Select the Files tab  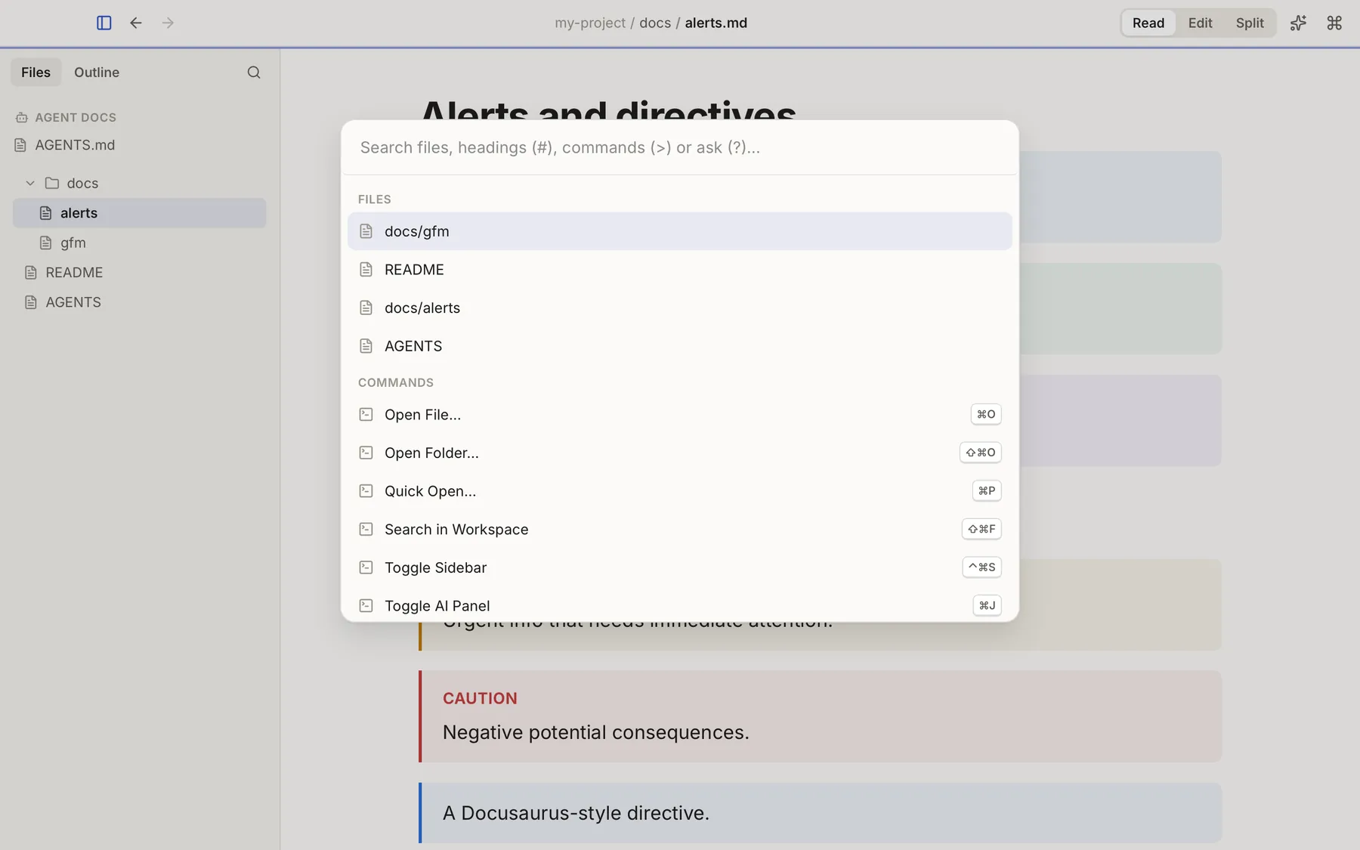pos(36,73)
